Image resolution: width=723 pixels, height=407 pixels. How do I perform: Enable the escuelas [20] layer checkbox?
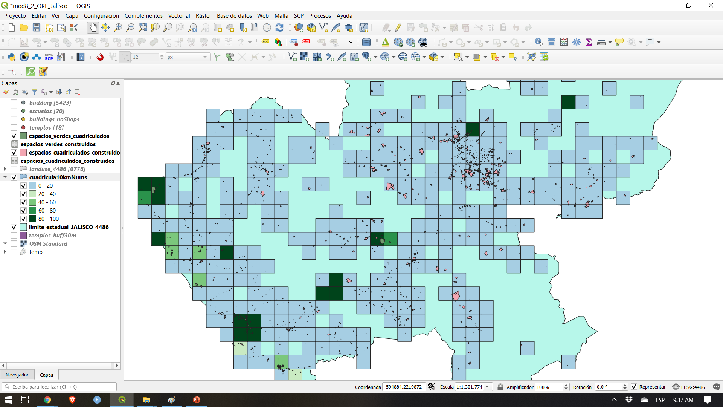[14, 111]
